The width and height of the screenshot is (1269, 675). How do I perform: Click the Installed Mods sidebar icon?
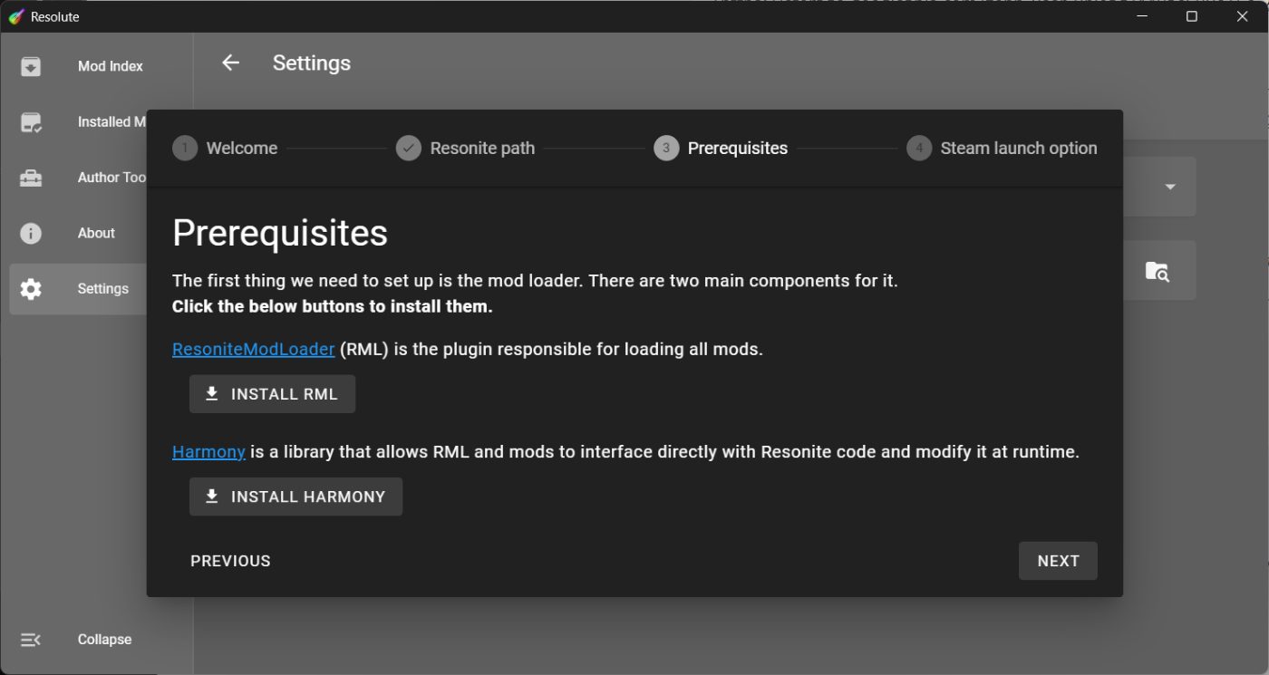(x=31, y=122)
